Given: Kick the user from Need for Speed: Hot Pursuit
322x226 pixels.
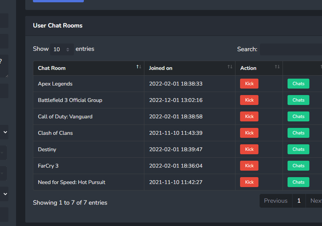Looking at the screenshot, I should click(x=249, y=182).
